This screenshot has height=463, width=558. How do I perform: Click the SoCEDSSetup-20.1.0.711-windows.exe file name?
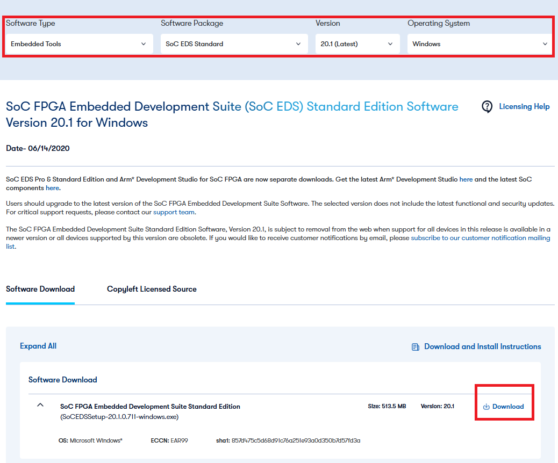tap(119, 417)
